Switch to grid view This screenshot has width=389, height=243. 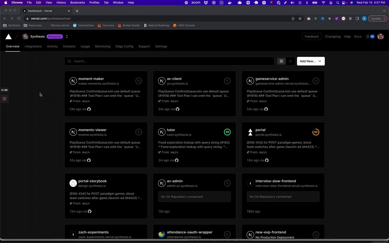pos(281,61)
